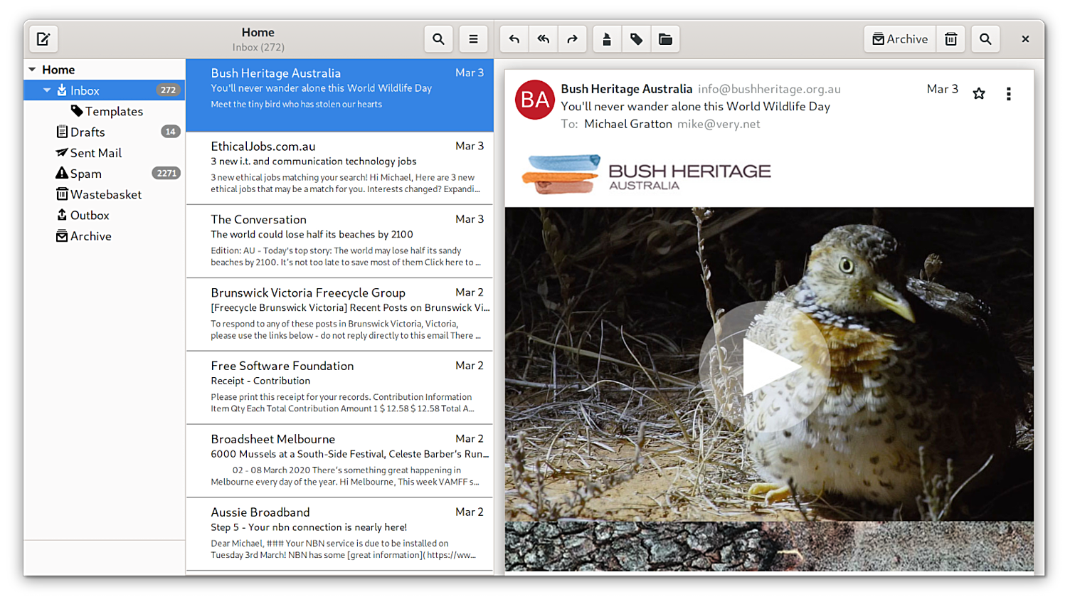
Task: Collapse the Home account tree
Action: [32, 70]
